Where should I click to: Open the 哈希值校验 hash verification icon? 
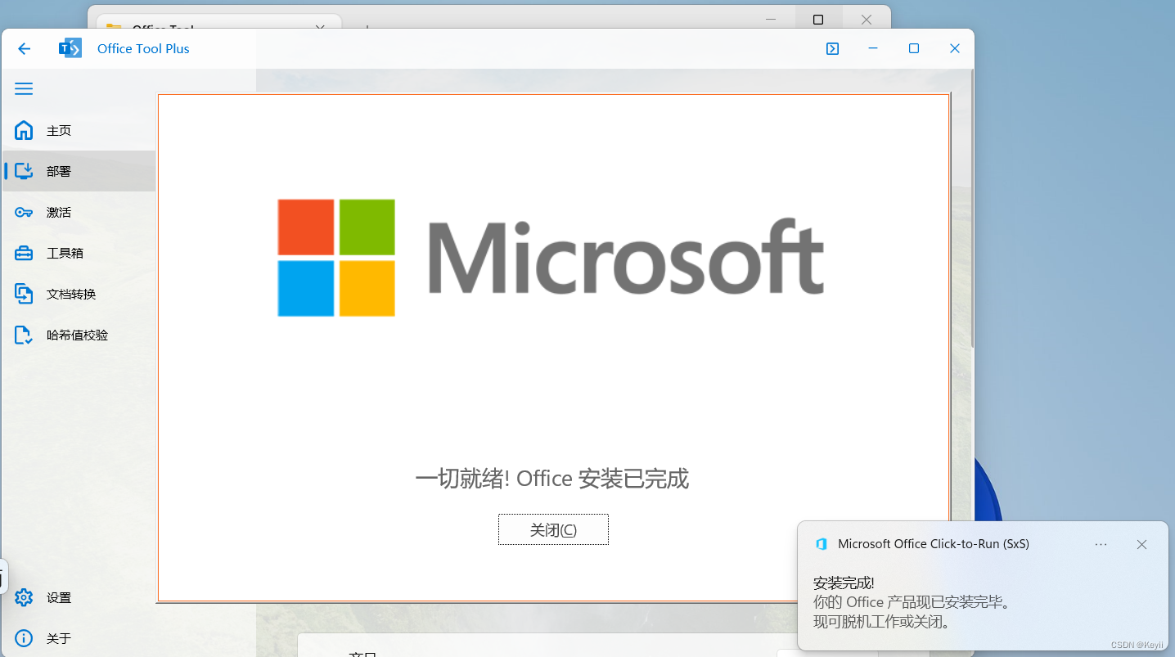click(x=23, y=335)
